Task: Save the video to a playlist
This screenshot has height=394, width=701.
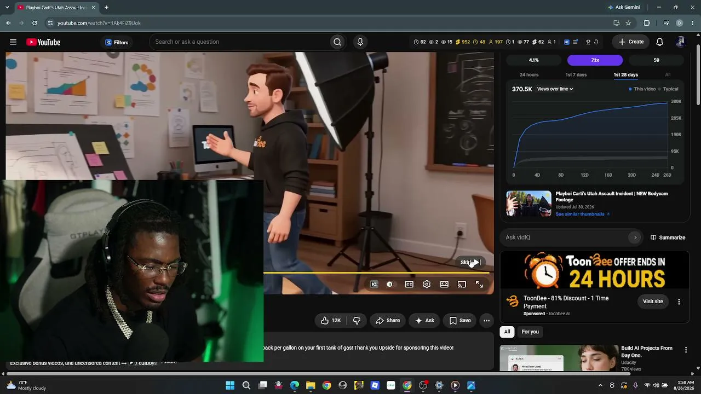Action: pyautogui.click(x=460, y=321)
